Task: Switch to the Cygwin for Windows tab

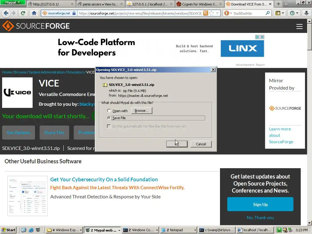Action: [199, 4]
